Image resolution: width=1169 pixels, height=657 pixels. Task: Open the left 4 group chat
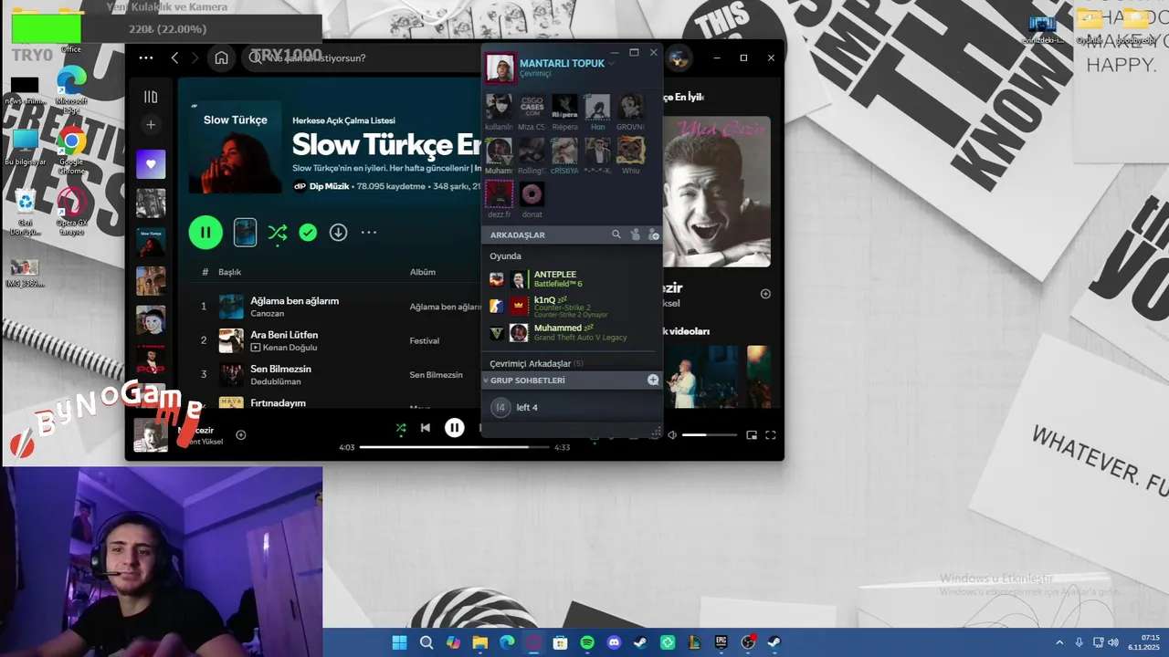click(x=570, y=407)
